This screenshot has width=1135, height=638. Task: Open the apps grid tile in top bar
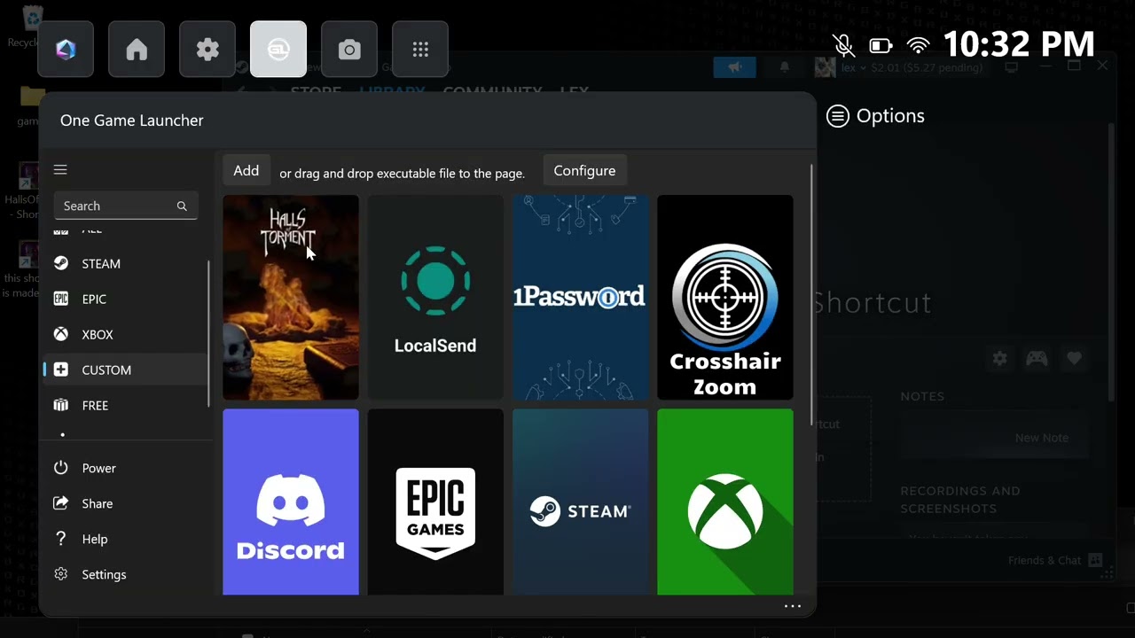pyautogui.click(x=420, y=50)
